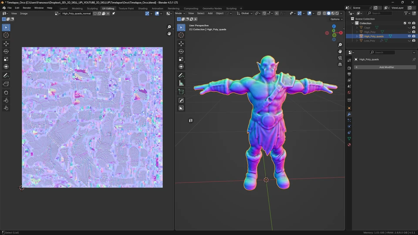Select the Low_Poly object in outliner
Viewport: 418px width, 235px height.
[x=370, y=41]
